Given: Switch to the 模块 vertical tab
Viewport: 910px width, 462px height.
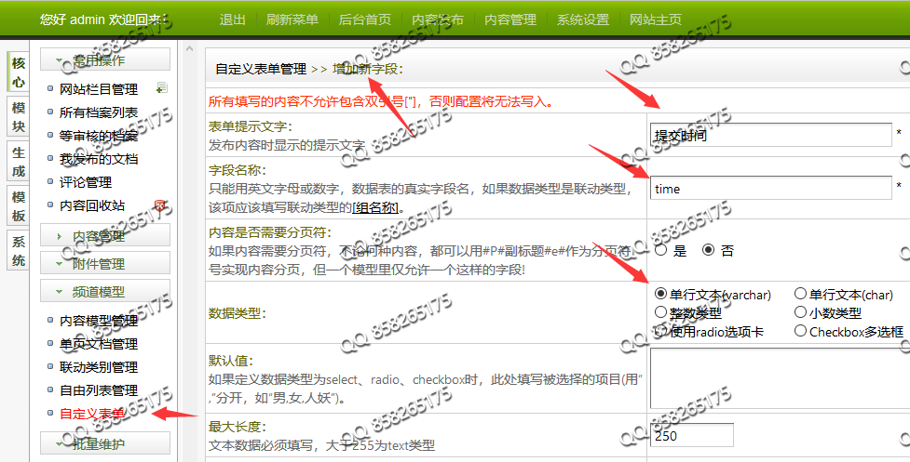Looking at the screenshot, I should (x=18, y=116).
